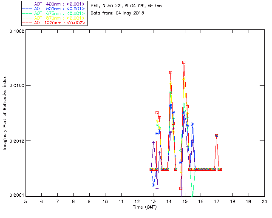Click the 0.0010 y-axis tick label

[17, 141]
